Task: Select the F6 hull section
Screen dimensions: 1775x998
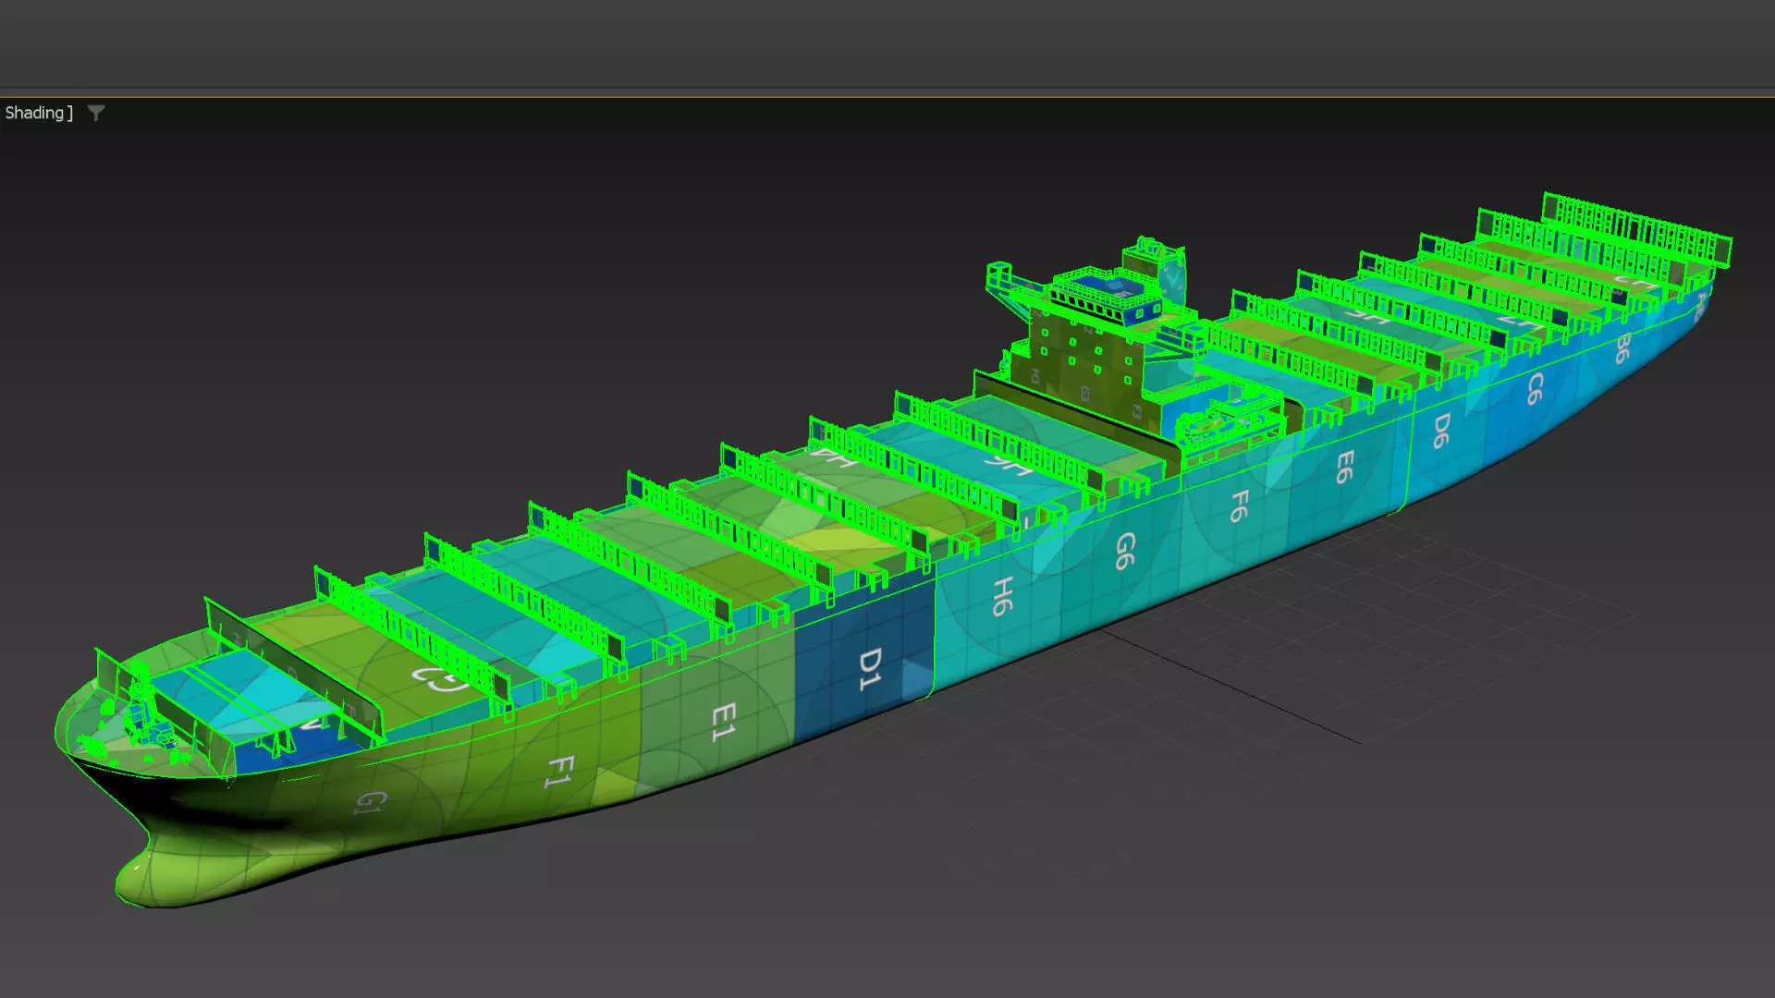Action: [1239, 505]
